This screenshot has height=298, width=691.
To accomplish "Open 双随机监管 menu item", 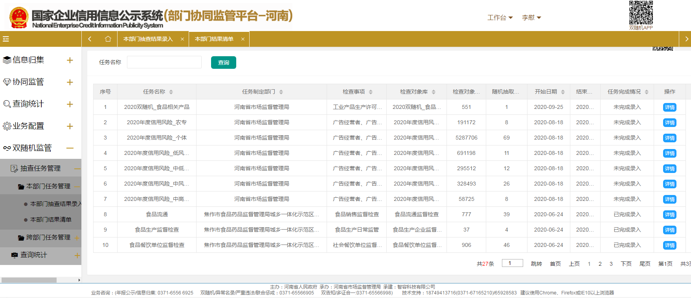I will [x=32, y=148].
